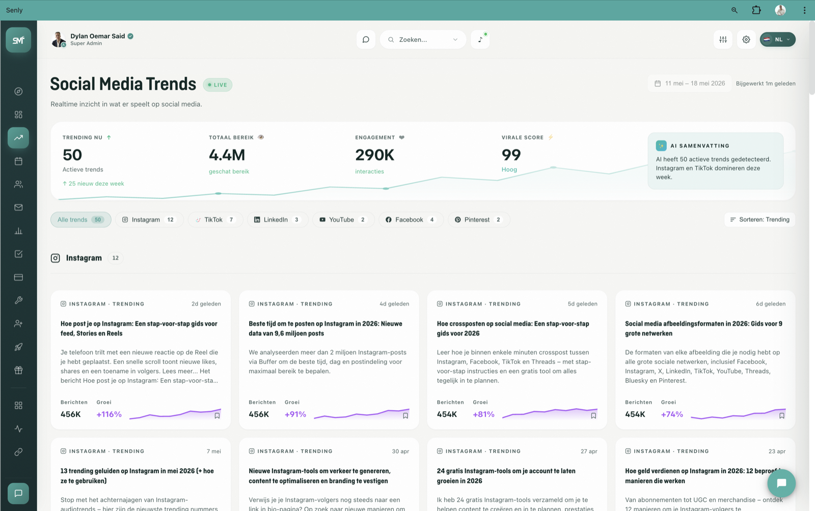
Task: Click the +116% growth sparkline chart
Action: (x=175, y=414)
